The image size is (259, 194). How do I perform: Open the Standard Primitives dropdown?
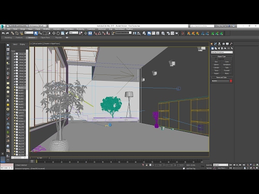[x=222, y=52]
